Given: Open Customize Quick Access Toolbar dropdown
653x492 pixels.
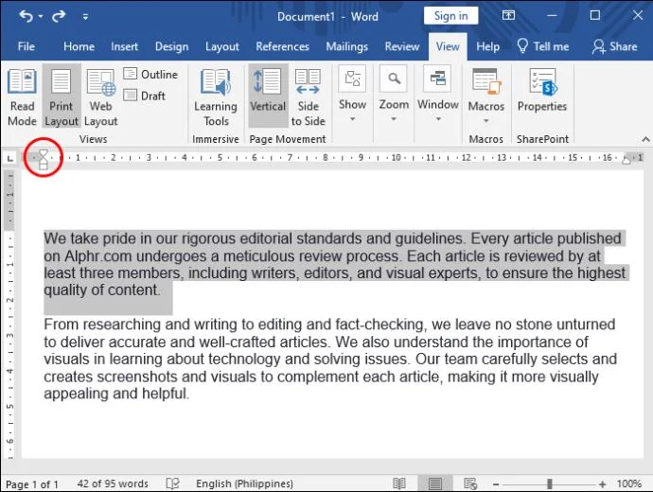Looking at the screenshot, I should click(x=85, y=17).
